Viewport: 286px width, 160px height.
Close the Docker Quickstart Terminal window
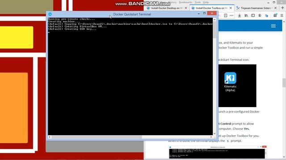coord(212,13)
